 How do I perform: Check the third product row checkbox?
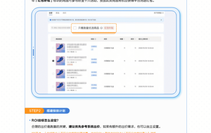(53, 74)
